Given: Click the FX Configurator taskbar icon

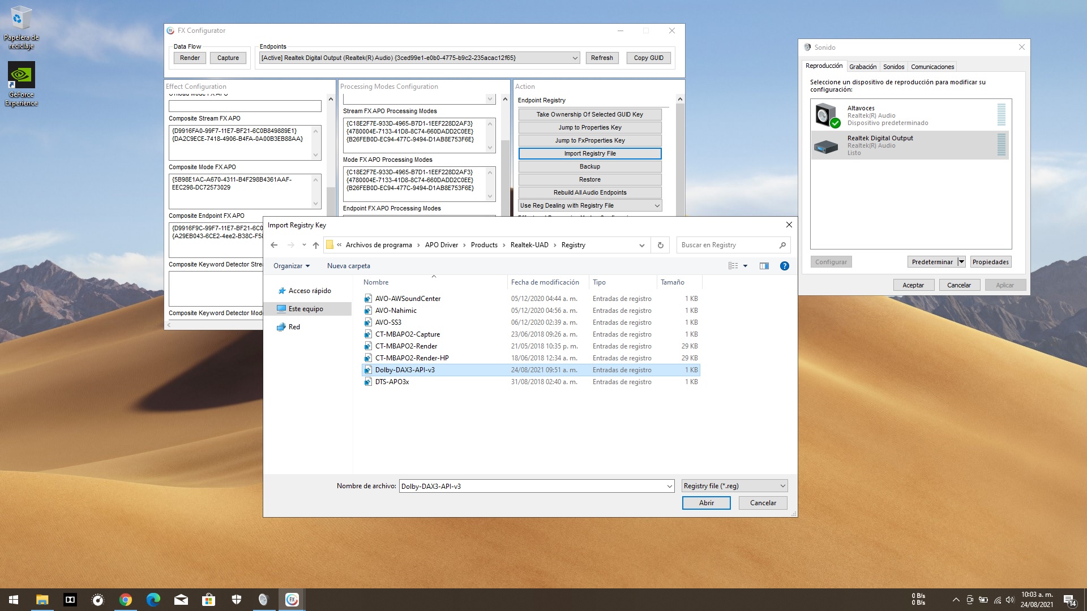Looking at the screenshot, I should (x=292, y=600).
